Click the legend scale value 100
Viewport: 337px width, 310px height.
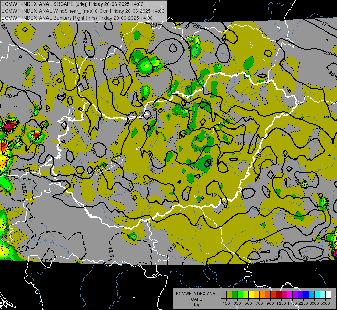coord(226,303)
